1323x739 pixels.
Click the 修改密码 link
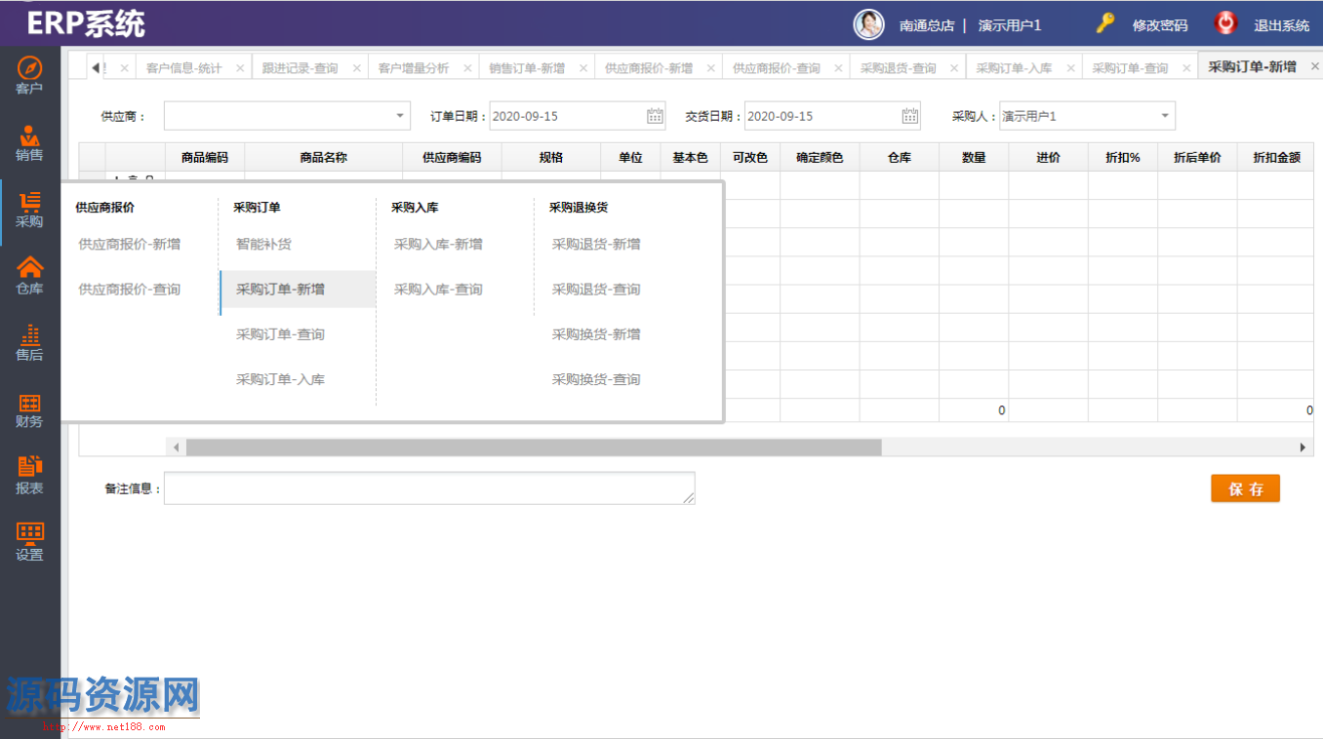pos(1159,25)
